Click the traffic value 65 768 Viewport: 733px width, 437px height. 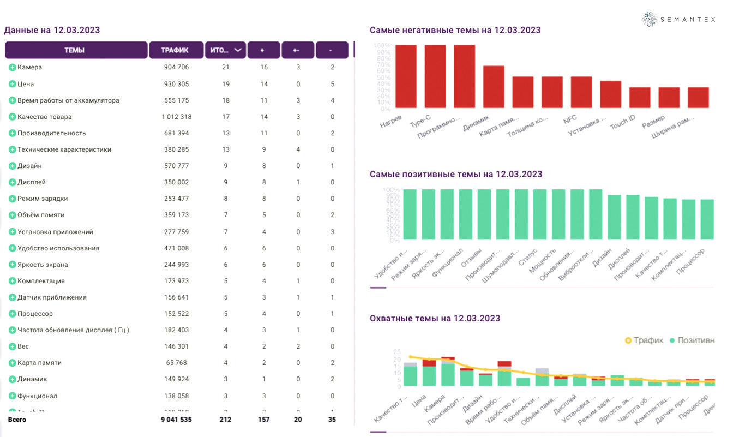tap(176, 363)
